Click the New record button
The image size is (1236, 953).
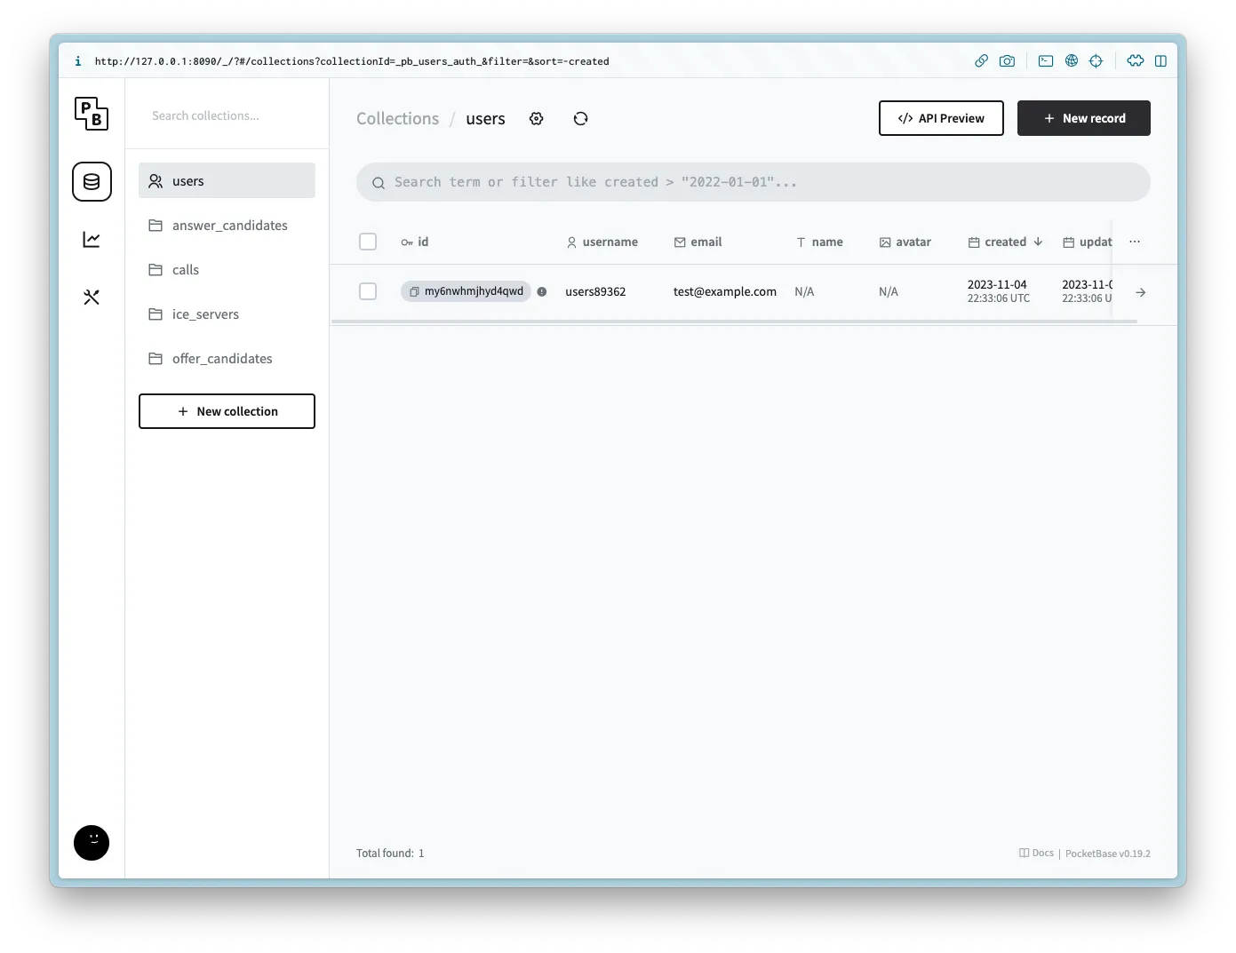click(1083, 118)
